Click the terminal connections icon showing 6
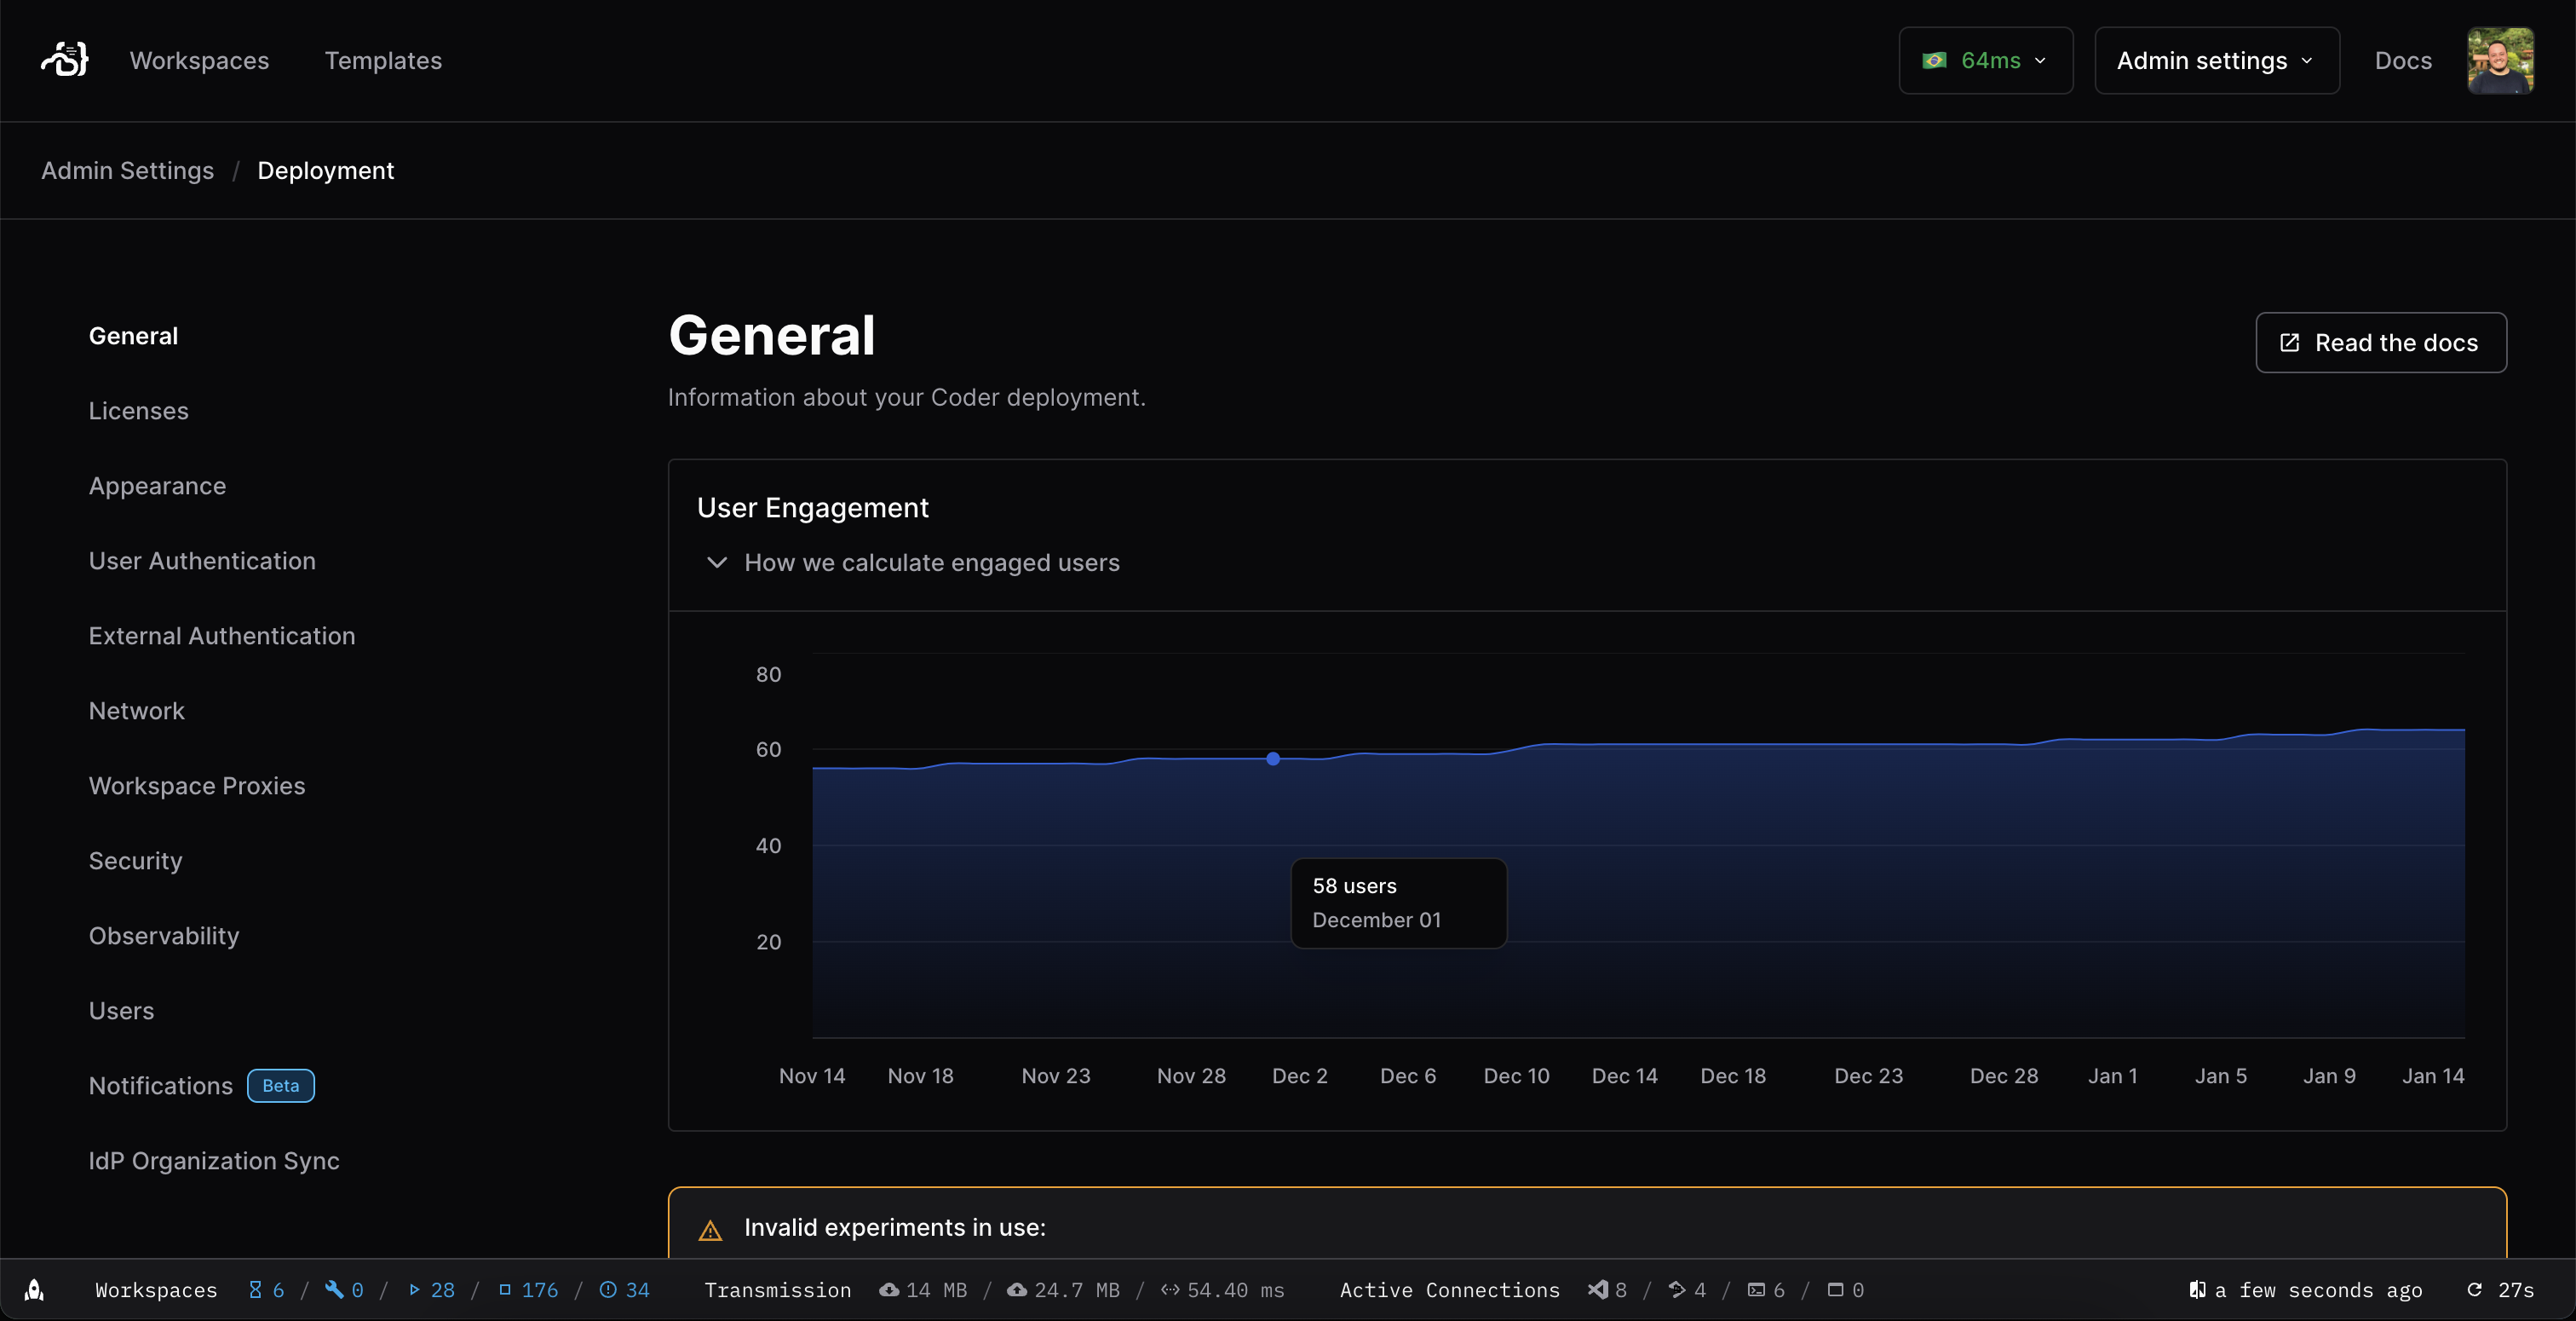Image resolution: width=2576 pixels, height=1321 pixels. pyautogui.click(x=1756, y=1290)
